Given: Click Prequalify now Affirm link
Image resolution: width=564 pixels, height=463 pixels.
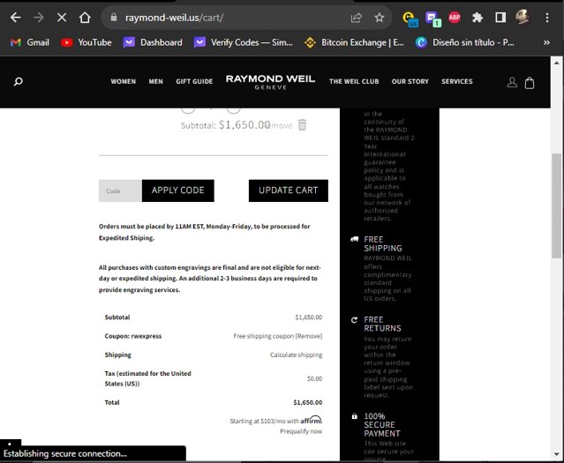Looking at the screenshot, I should [301, 431].
